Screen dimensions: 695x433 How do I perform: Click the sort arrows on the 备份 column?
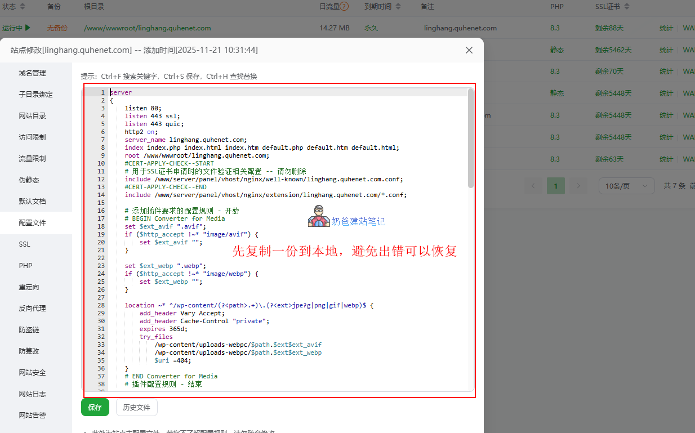point(63,6)
